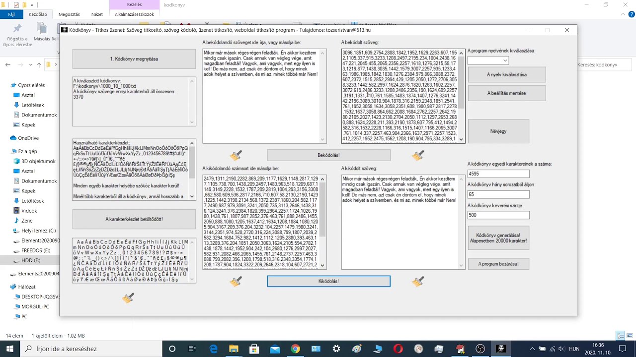Click Kódkönyv generálása! button
The width and height of the screenshot is (636, 357).
pyautogui.click(x=498, y=238)
